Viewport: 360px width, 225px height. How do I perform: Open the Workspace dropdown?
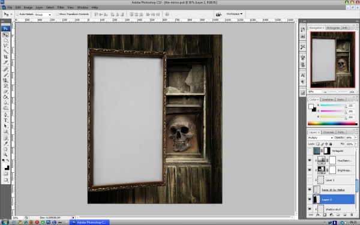[x=234, y=14]
